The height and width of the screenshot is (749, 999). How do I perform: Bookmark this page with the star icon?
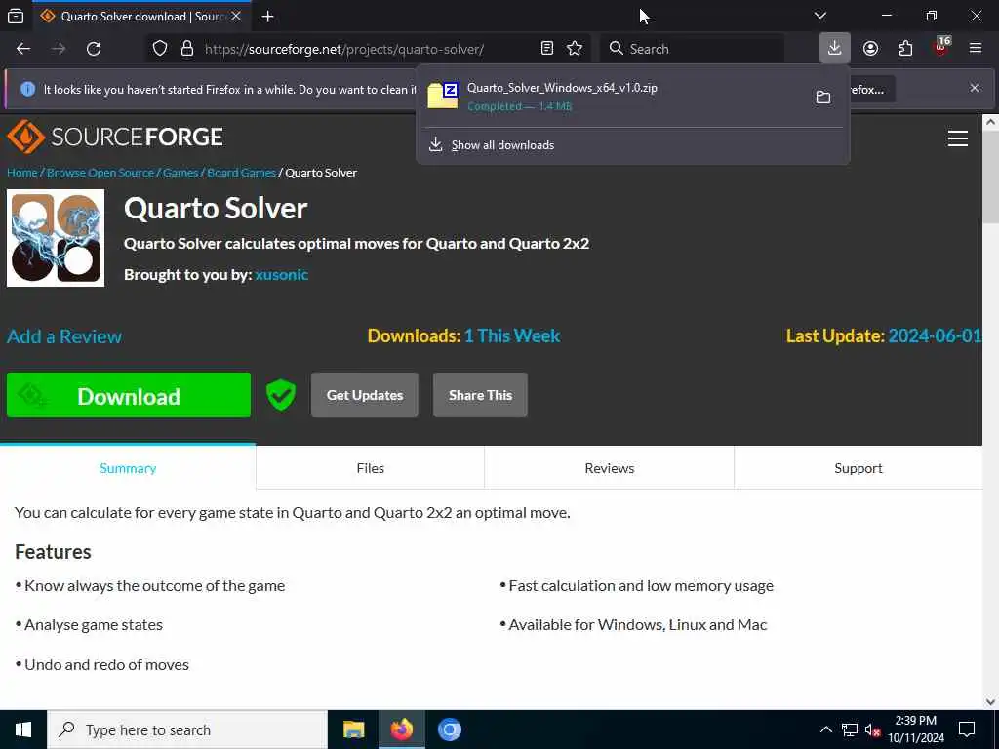575,49
